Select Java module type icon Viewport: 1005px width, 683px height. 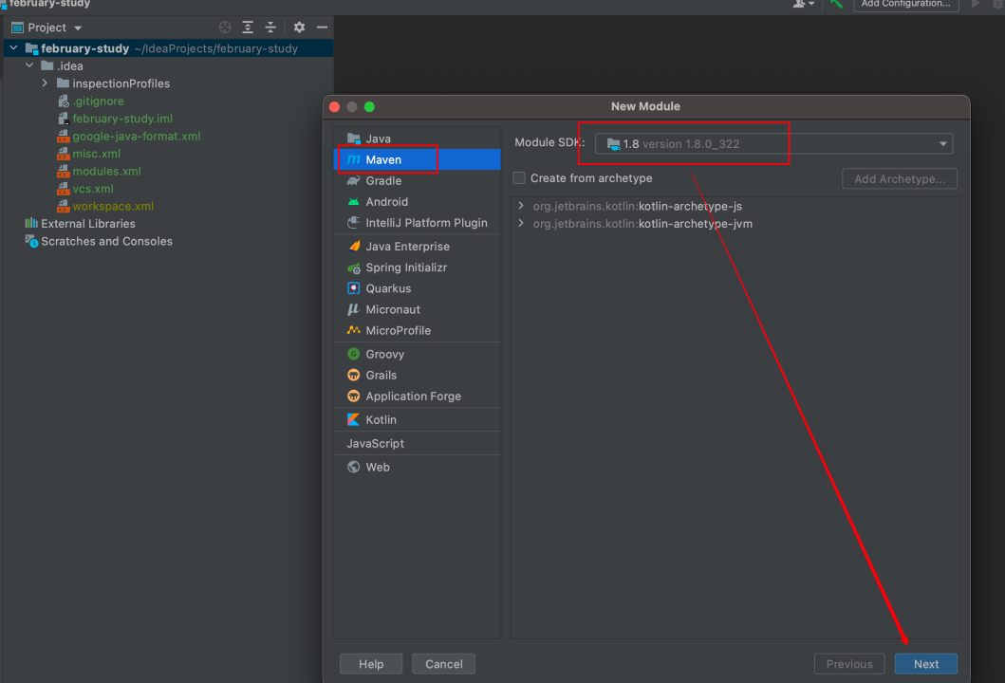point(353,138)
